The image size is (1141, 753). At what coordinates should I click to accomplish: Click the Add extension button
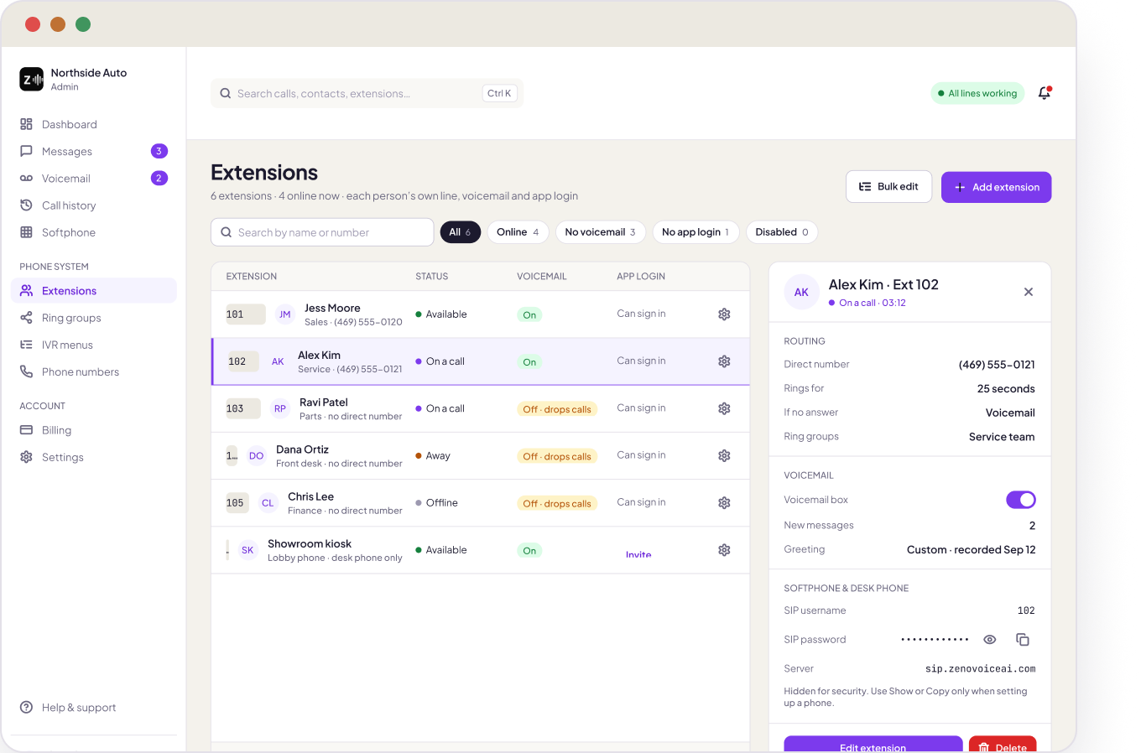click(996, 187)
